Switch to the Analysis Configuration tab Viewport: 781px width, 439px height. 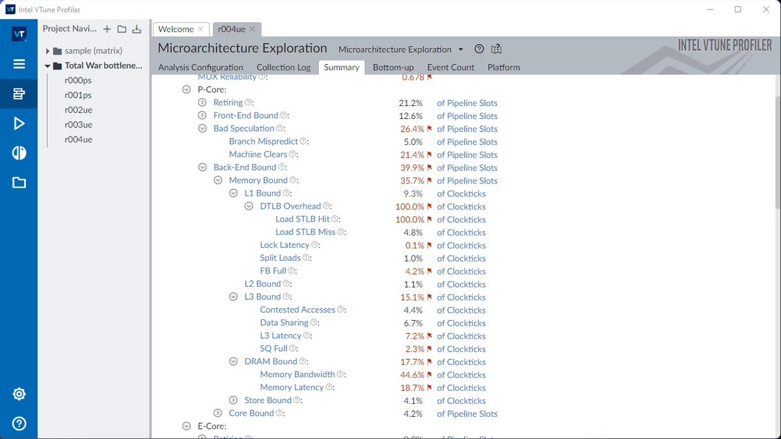(200, 68)
